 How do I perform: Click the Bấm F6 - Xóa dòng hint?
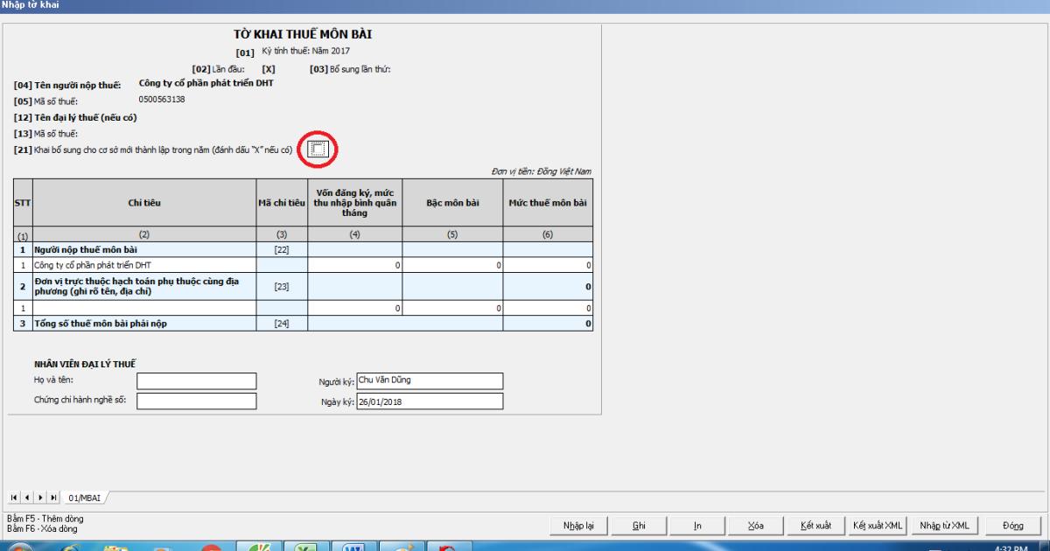[x=42, y=528]
